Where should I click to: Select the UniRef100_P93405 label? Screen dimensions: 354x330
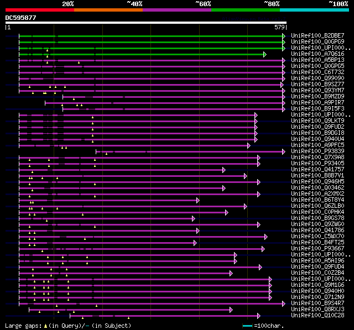(x=317, y=163)
